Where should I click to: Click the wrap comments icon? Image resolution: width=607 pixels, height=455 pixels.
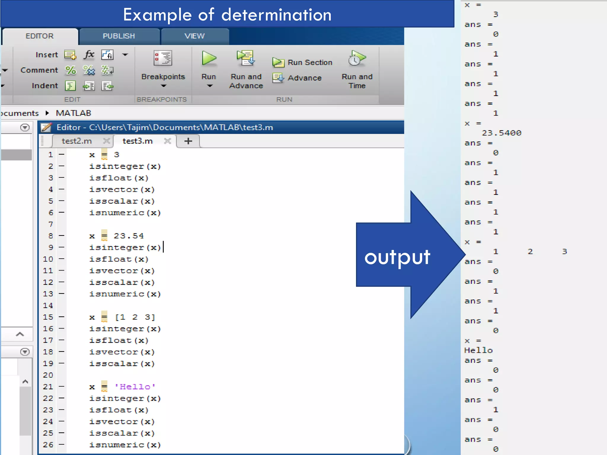click(107, 70)
